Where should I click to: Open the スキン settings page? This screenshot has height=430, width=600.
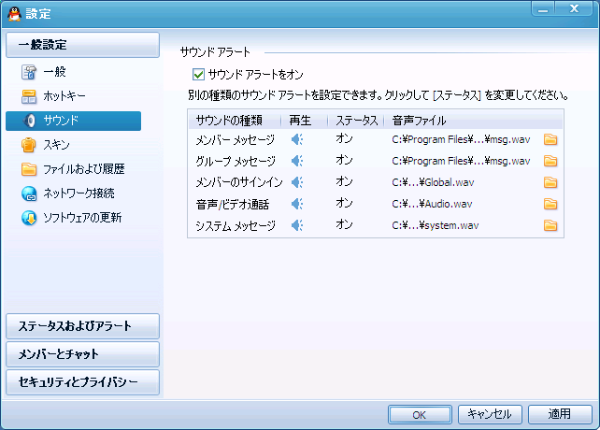click(x=56, y=145)
